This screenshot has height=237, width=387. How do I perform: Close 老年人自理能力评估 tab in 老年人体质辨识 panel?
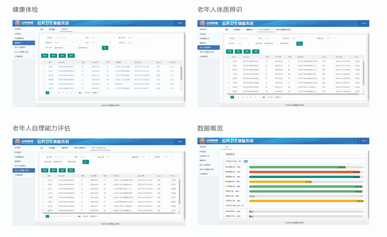[292, 30]
